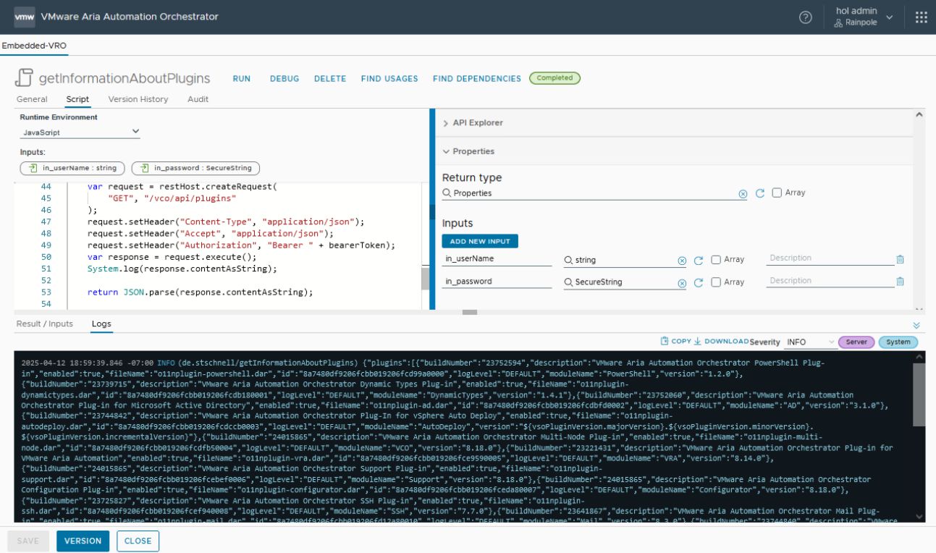Open the help question mark icon
936x553 pixels.
pos(805,17)
